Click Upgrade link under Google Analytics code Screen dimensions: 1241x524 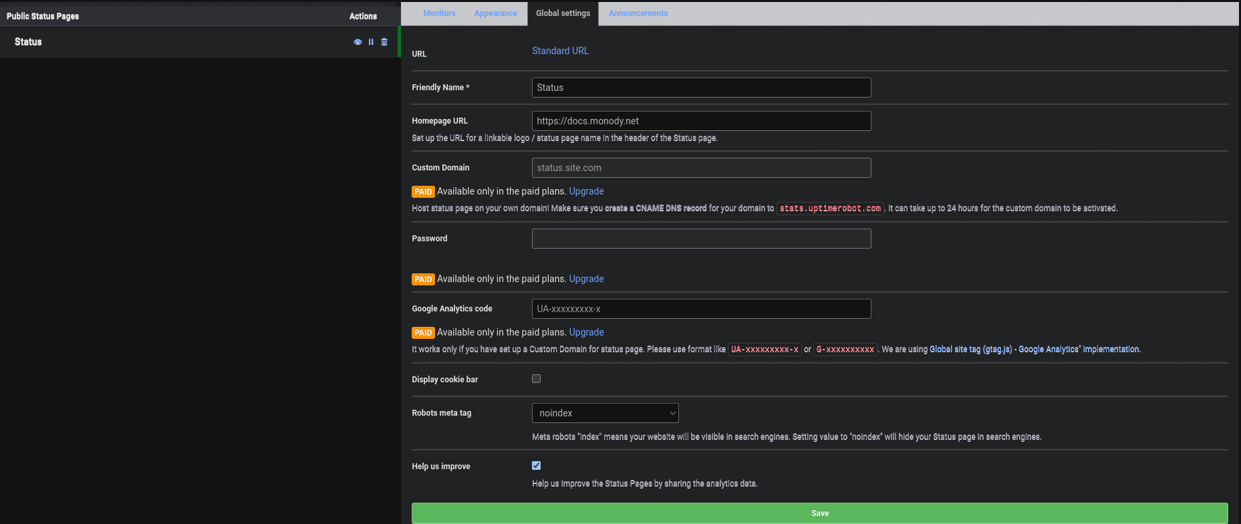[586, 332]
